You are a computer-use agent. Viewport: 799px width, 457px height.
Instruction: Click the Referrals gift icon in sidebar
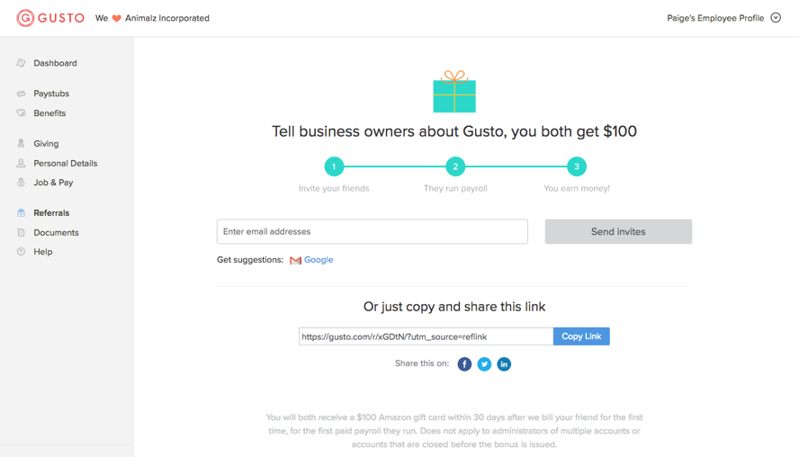[22, 213]
